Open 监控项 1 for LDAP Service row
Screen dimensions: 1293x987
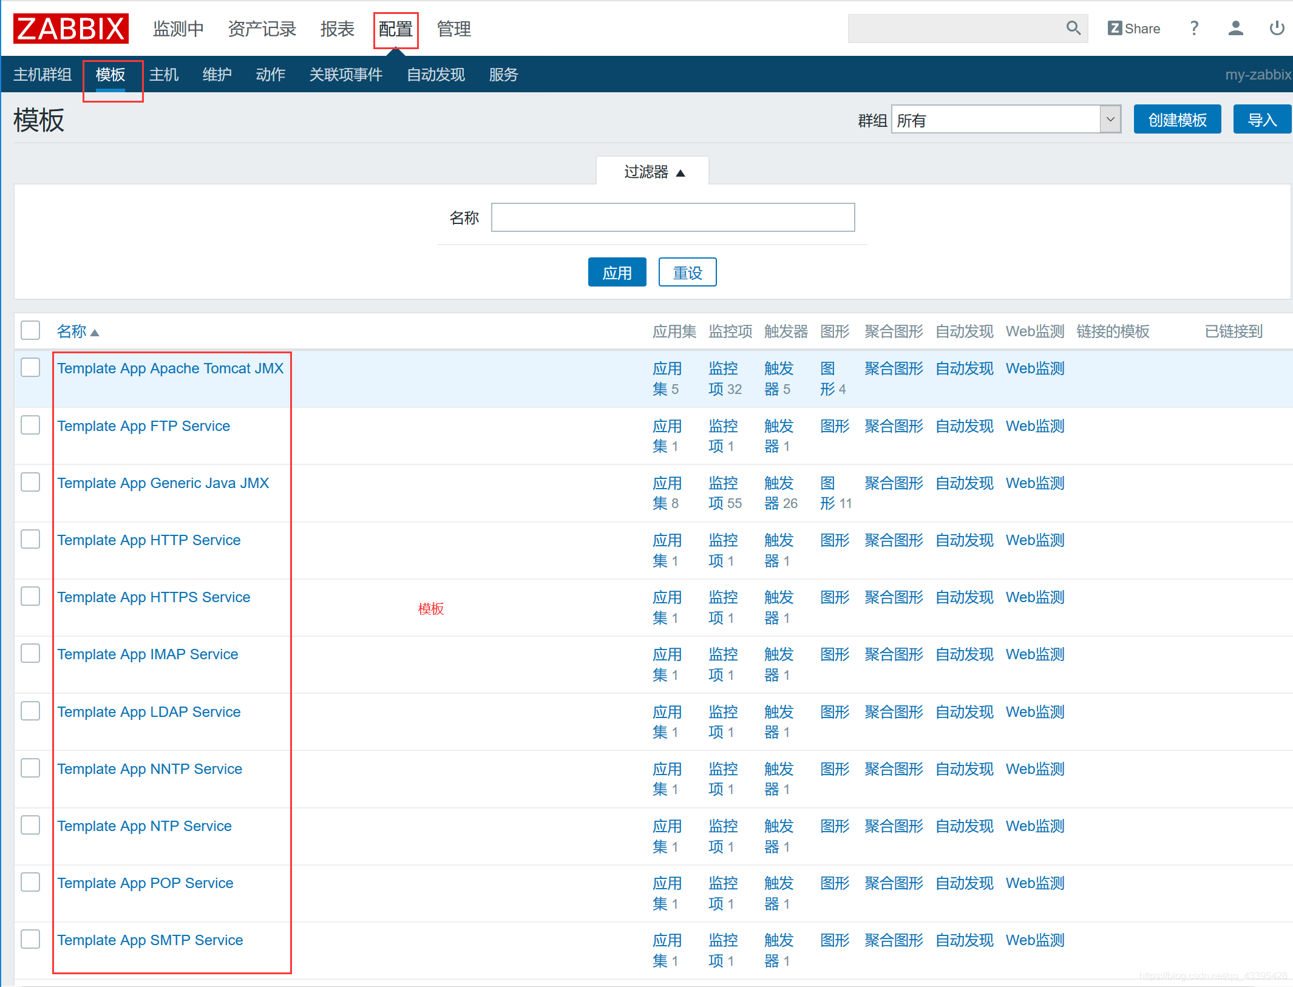click(723, 722)
